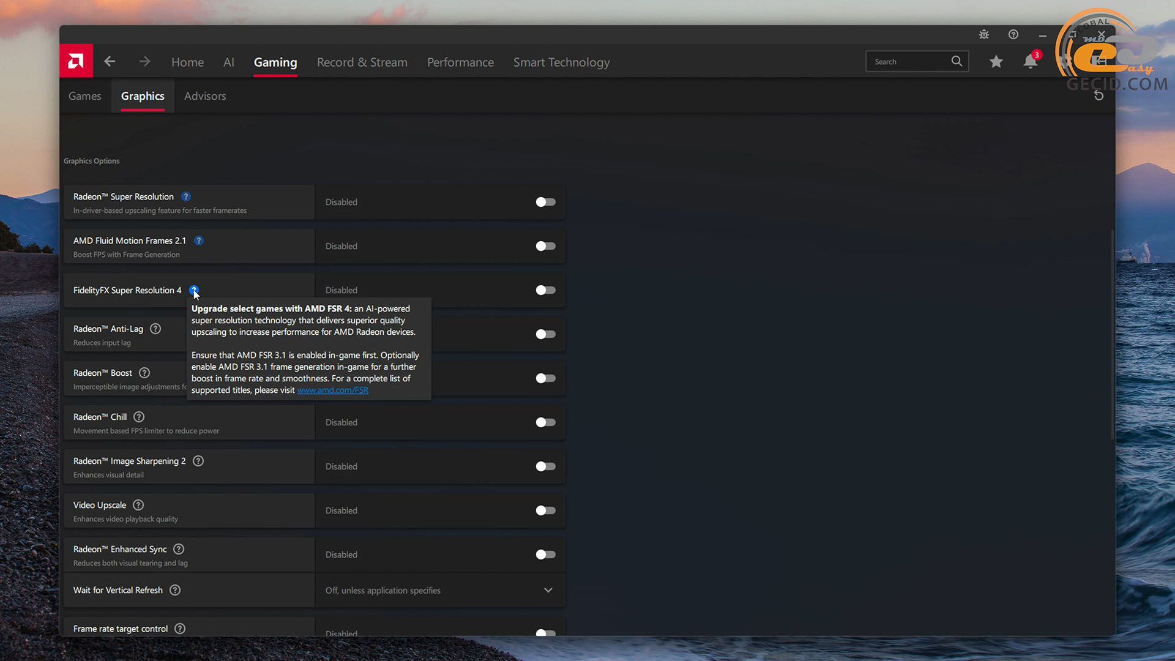Viewport: 1175px width, 661px height.
Task: Show help for Wait for Vertical Refresh
Action: 175,590
